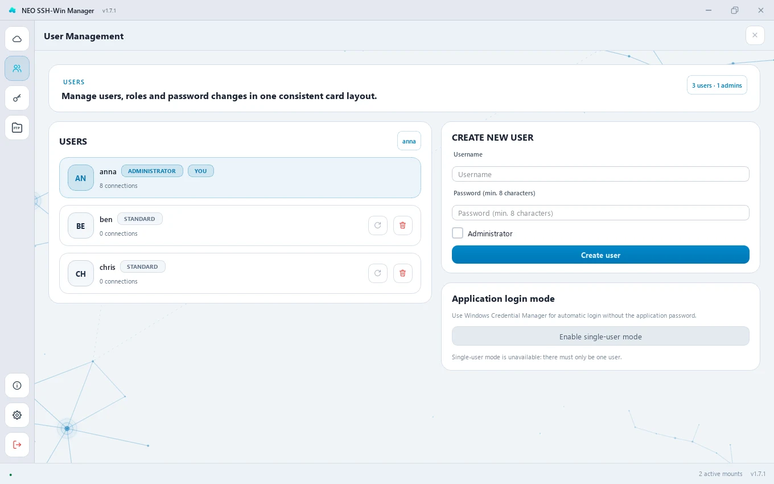Click the AN avatar for anna

pyautogui.click(x=81, y=178)
